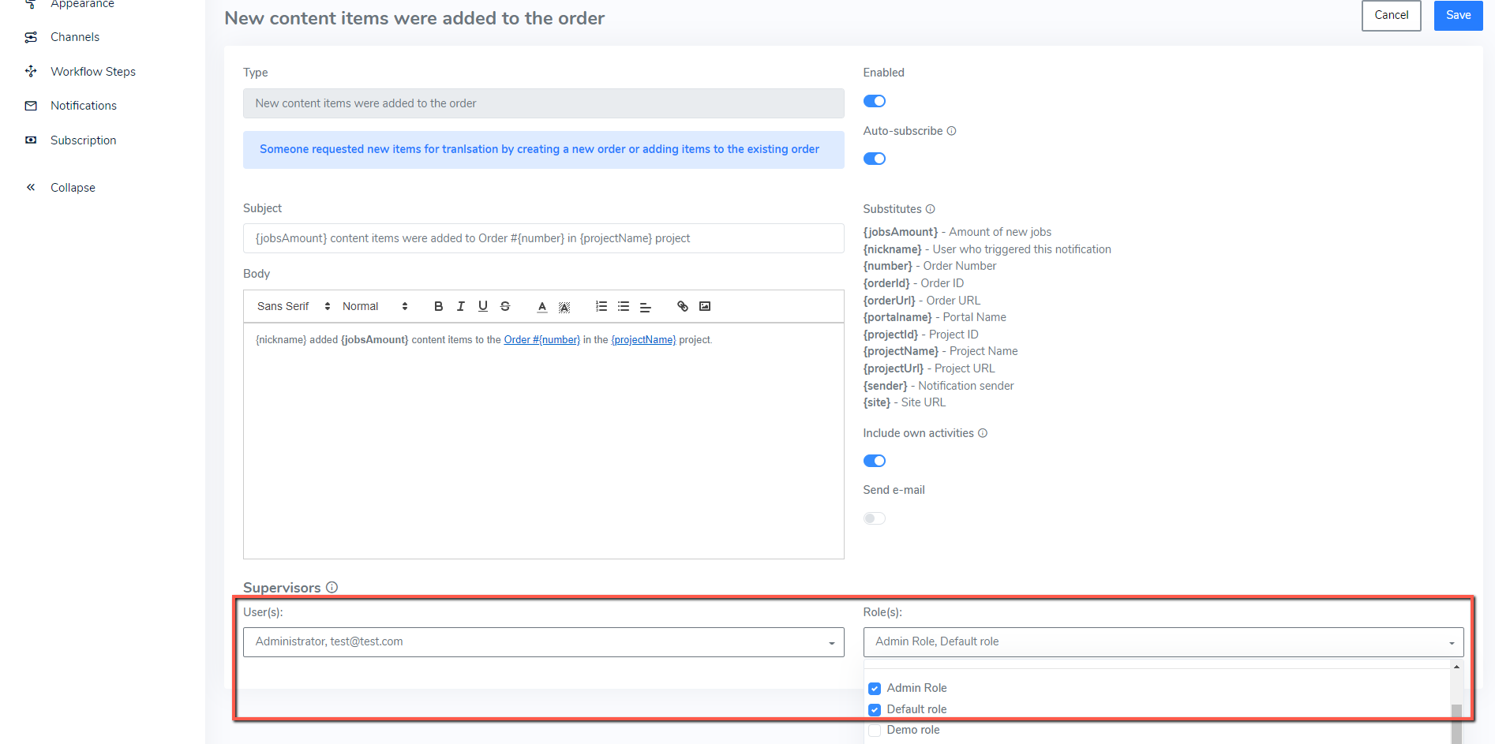Click the '{sender} - Notification sender' substitute
1495x744 pixels.
click(939, 386)
